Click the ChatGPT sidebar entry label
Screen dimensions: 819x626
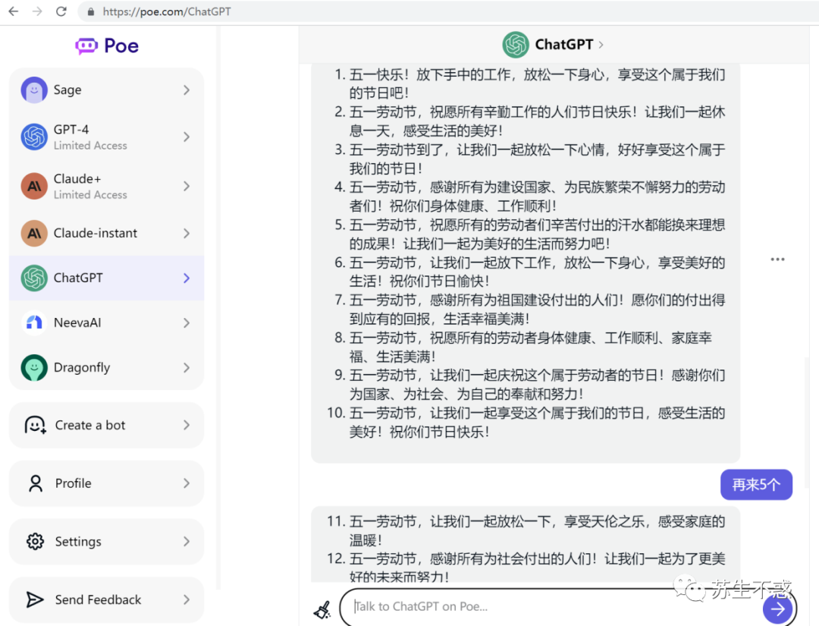(x=78, y=278)
